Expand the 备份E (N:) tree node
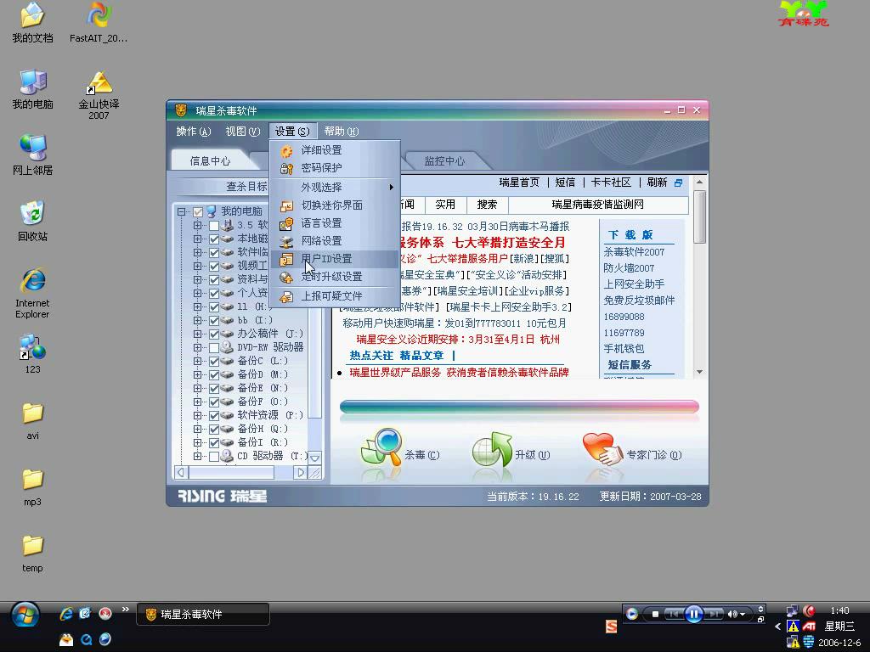The image size is (870, 652). tap(197, 389)
